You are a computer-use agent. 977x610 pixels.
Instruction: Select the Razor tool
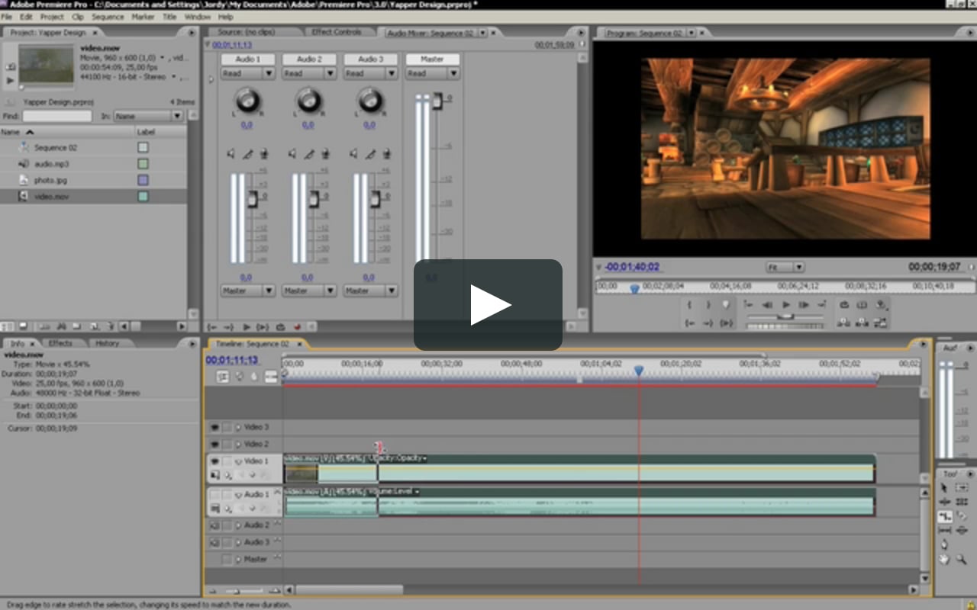coord(962,516)
